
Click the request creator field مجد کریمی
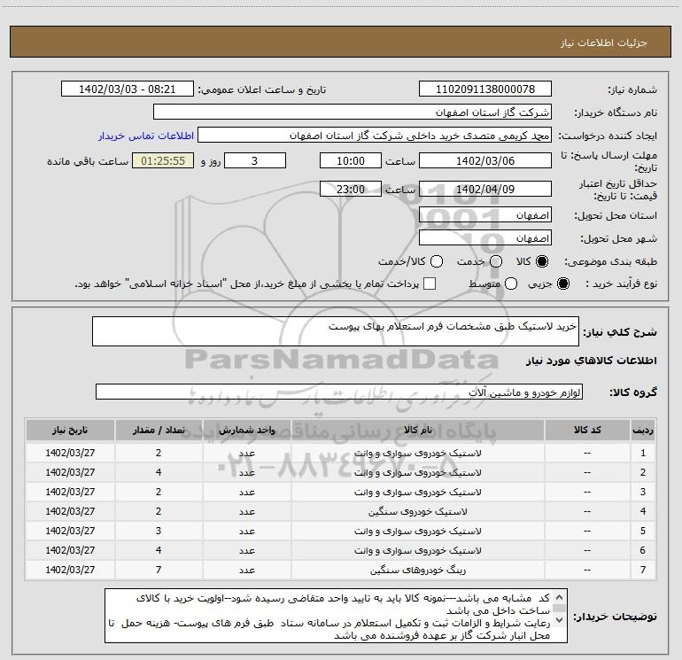(x=375, y=136)
